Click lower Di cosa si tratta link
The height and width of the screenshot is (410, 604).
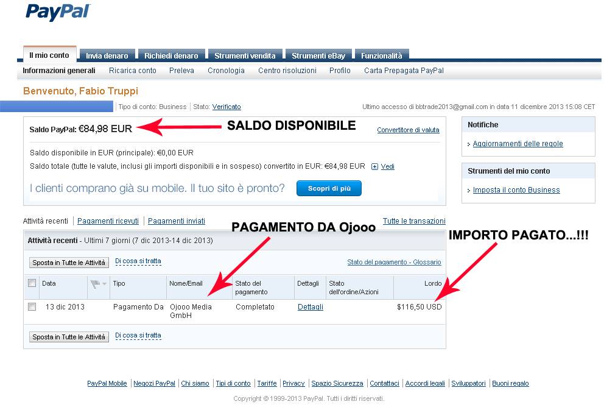click(x=138, y=336)
